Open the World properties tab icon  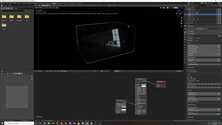(x=185, y=42)
